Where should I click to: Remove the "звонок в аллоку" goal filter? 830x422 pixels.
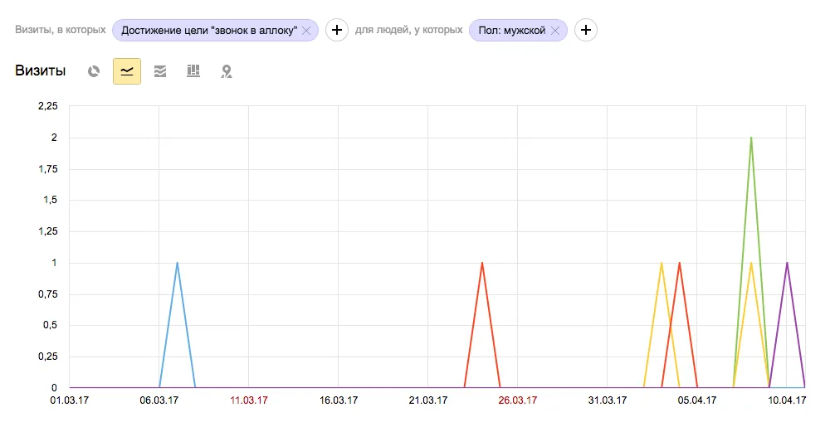coord(306,31)
